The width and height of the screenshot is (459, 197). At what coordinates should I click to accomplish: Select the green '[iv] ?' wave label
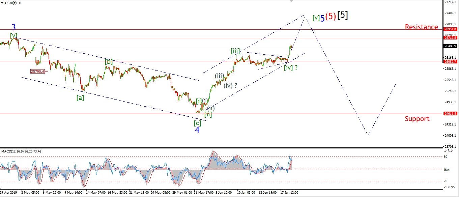pos(291,67)
